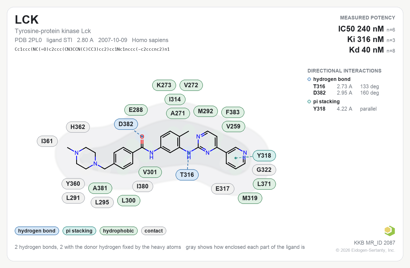
Task: Click the M319 residue bubble
Action: coord(250,198)
